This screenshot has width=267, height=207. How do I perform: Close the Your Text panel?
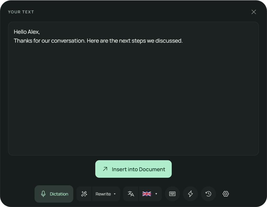click(x=254, y=12)
